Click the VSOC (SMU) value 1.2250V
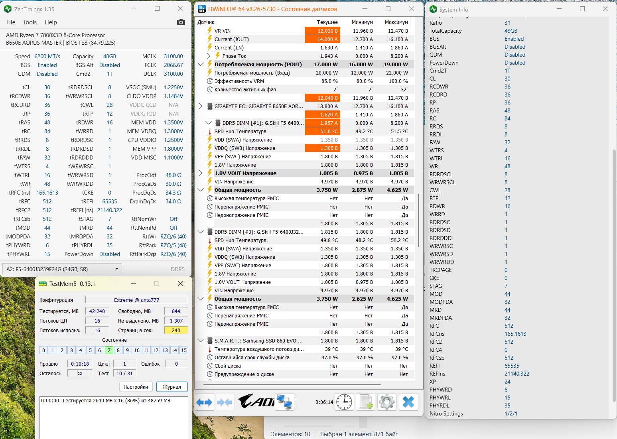617x439 pixels. coord(173,87)
